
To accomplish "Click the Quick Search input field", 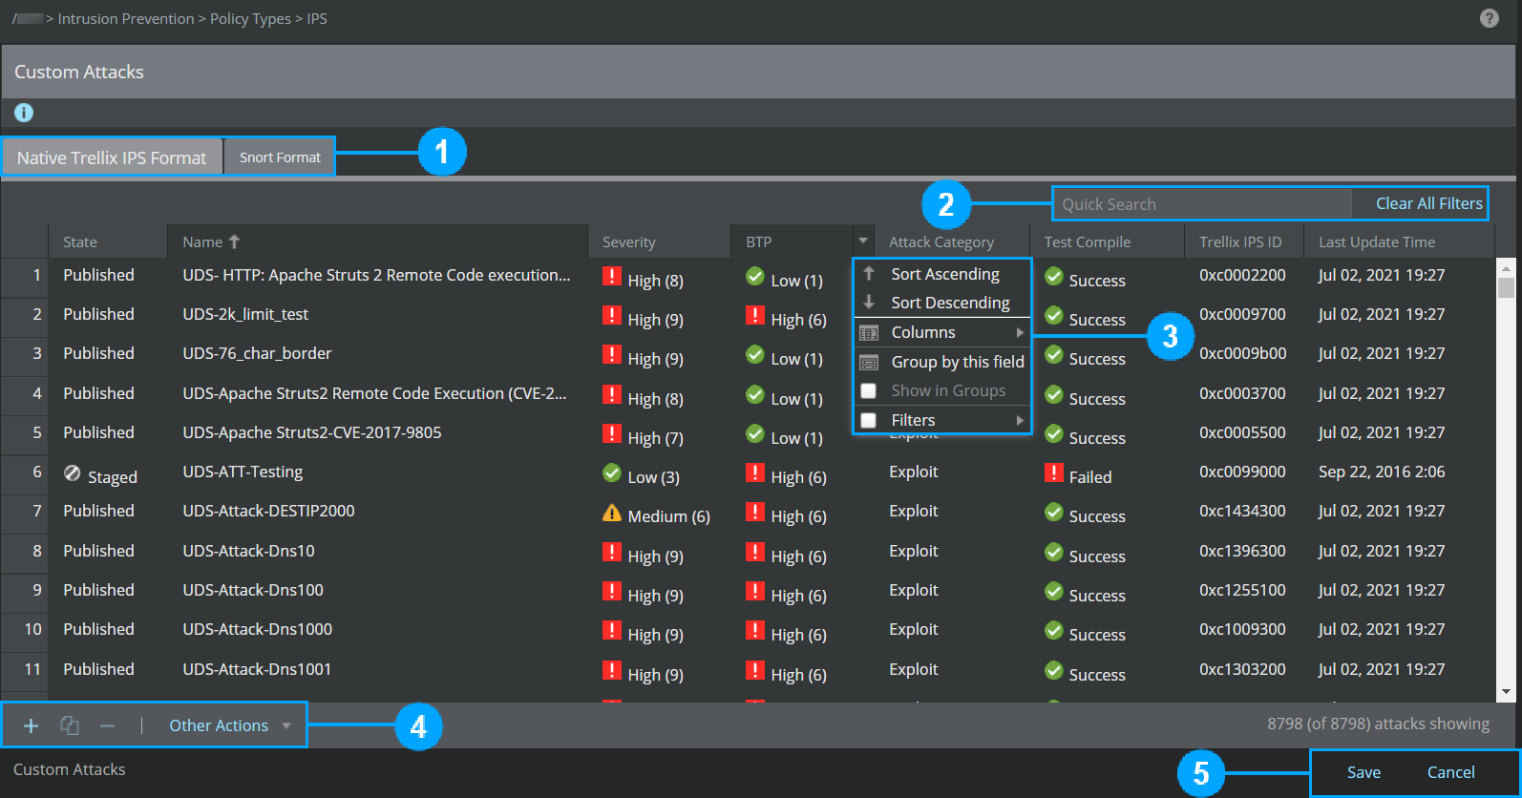I will pyautogui.click(x=1202, y=204).
